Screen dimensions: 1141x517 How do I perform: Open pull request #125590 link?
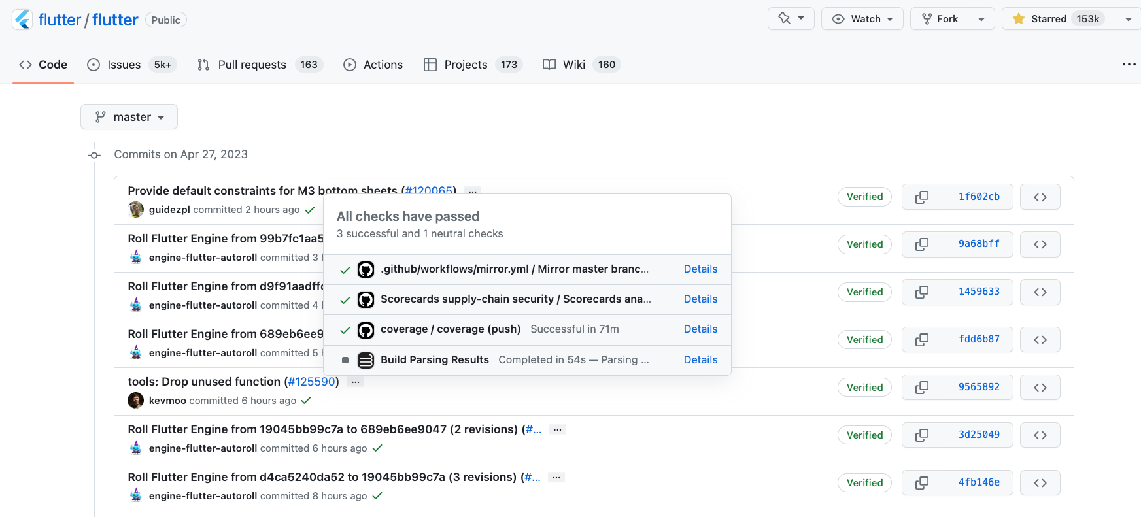point(311,382)
